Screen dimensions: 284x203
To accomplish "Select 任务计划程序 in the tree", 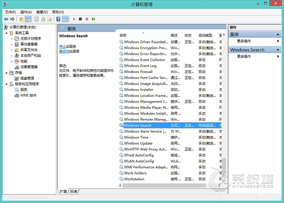I will pyautogui.click(x=31, y=39).
